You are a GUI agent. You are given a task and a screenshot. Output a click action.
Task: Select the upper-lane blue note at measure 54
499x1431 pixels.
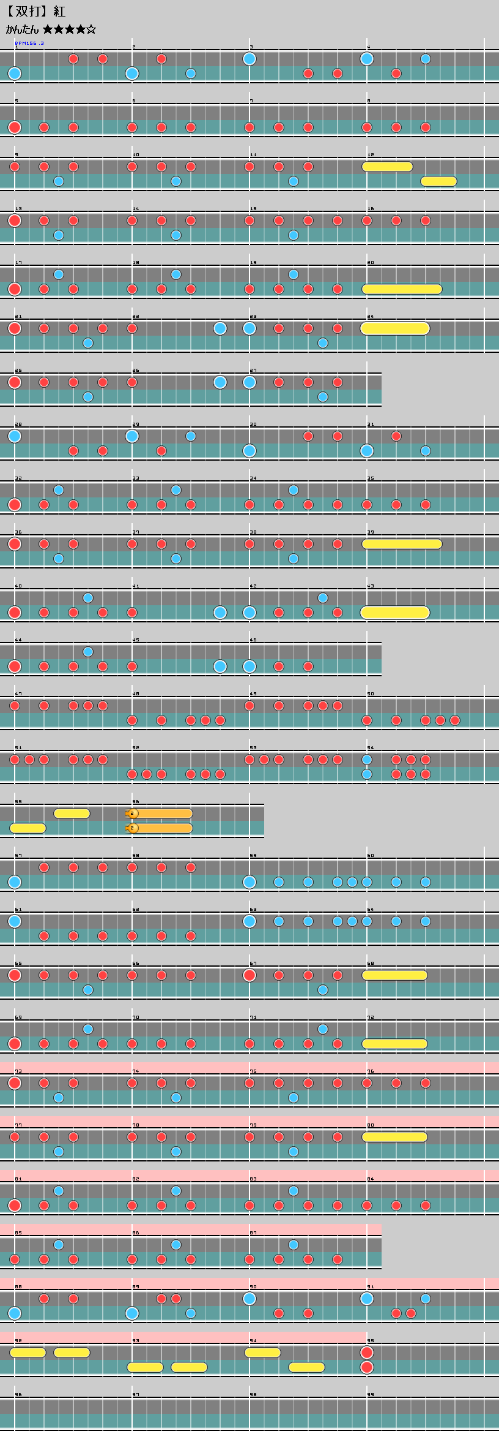point(367,760)
